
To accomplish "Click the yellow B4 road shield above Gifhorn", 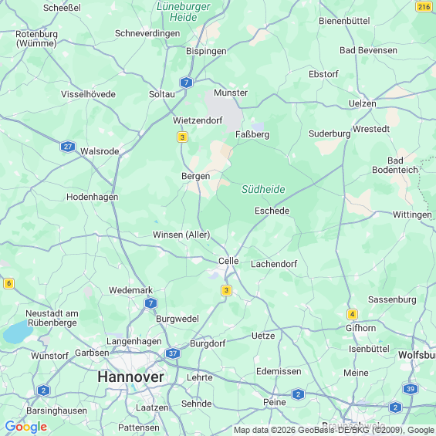I will [x=352, y=315].
